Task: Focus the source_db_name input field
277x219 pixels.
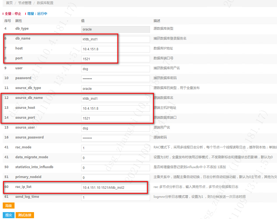Action: [x=115, y=99]
